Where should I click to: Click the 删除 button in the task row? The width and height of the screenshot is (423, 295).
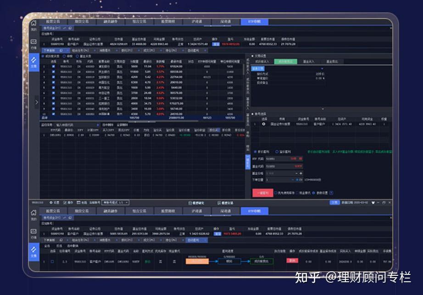pyautogui.click(x=292, y=260)
